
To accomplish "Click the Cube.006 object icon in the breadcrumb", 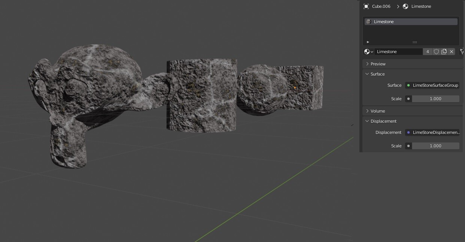I will pyautogui.click(x=366, y=6).
